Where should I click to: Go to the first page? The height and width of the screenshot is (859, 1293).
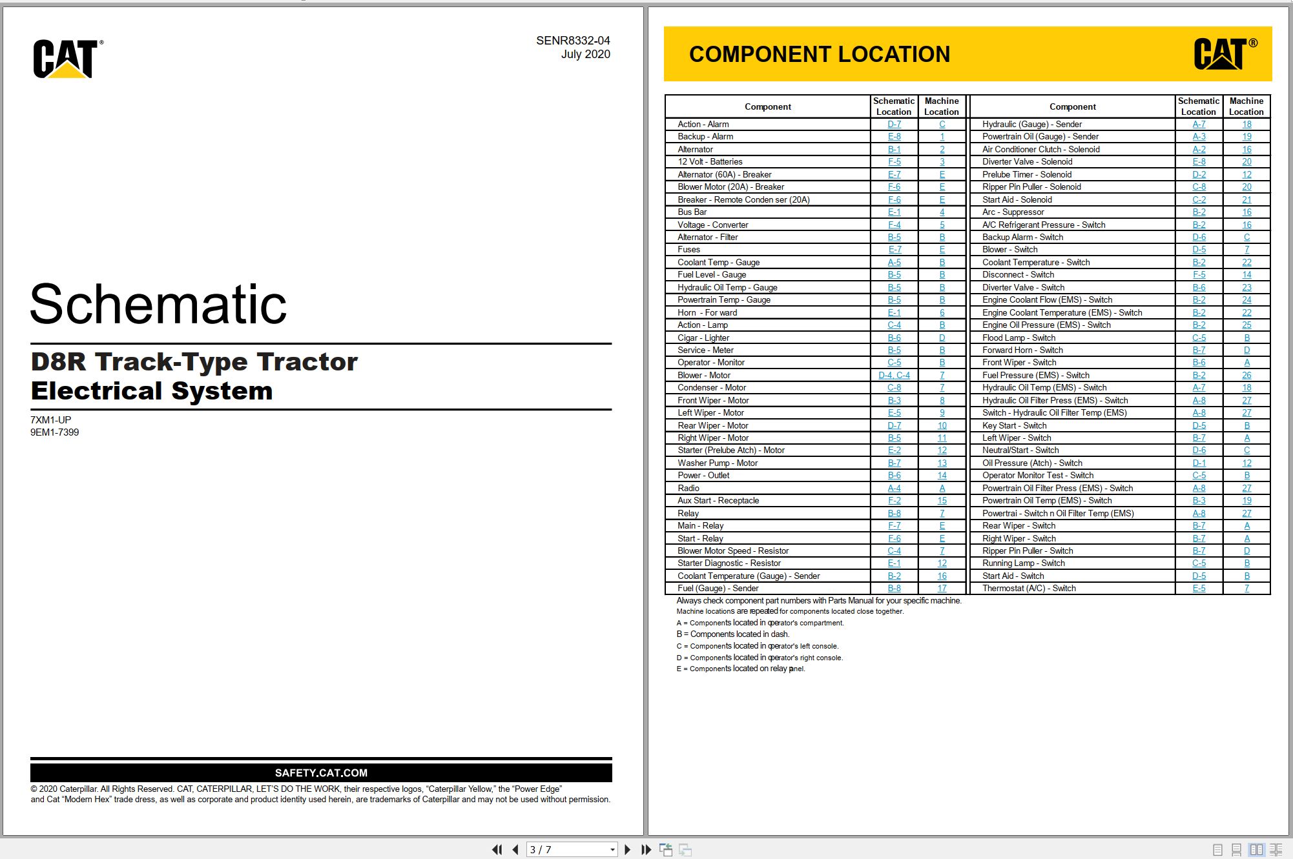point(497,849)
